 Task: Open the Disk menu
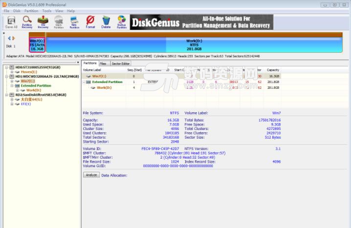tap(17, 11)
